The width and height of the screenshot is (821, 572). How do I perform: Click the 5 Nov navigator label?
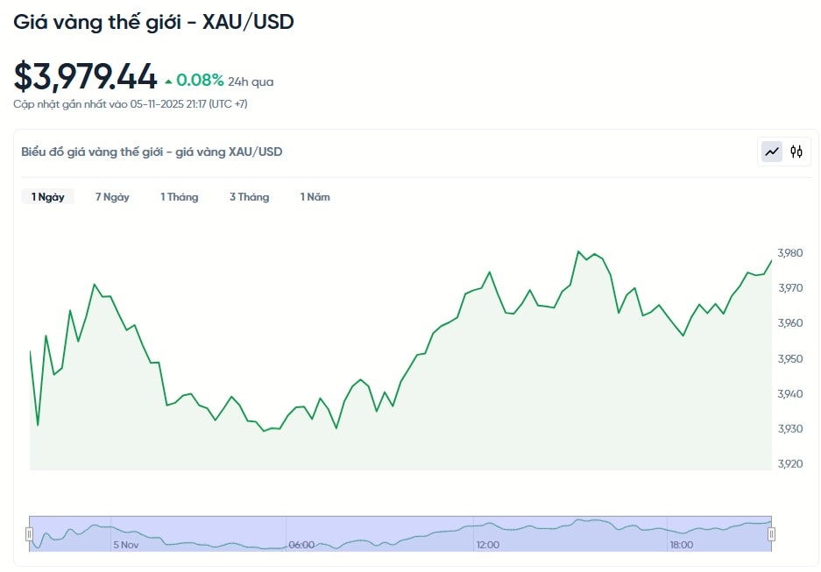[x=125, y=545]
